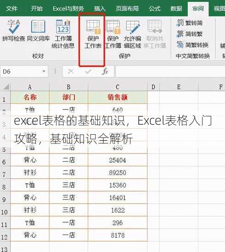Convert with 简转繁 option
This screenshot has width=225, height=252.
[190, 34]
